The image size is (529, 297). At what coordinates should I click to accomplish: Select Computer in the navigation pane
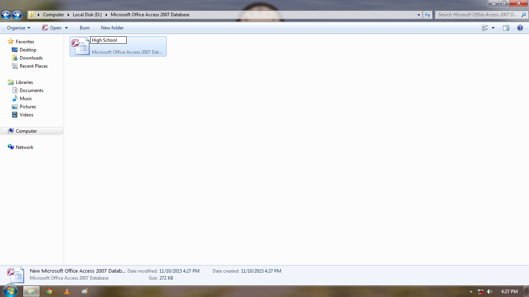click(26, 131)
